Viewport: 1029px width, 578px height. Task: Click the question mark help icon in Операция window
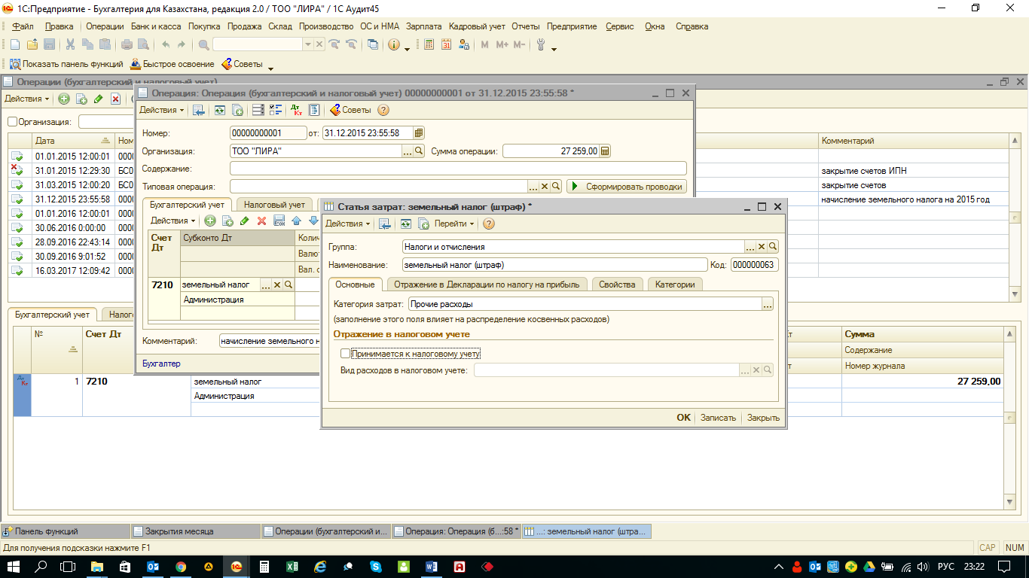(x=383, y=110)
